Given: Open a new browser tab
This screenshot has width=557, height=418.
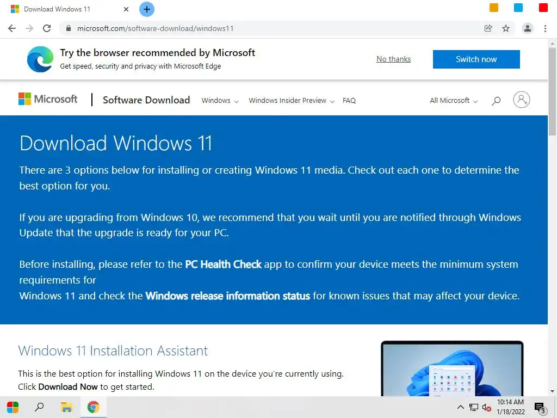Looking at the screenshot, I should pos(147,9).
